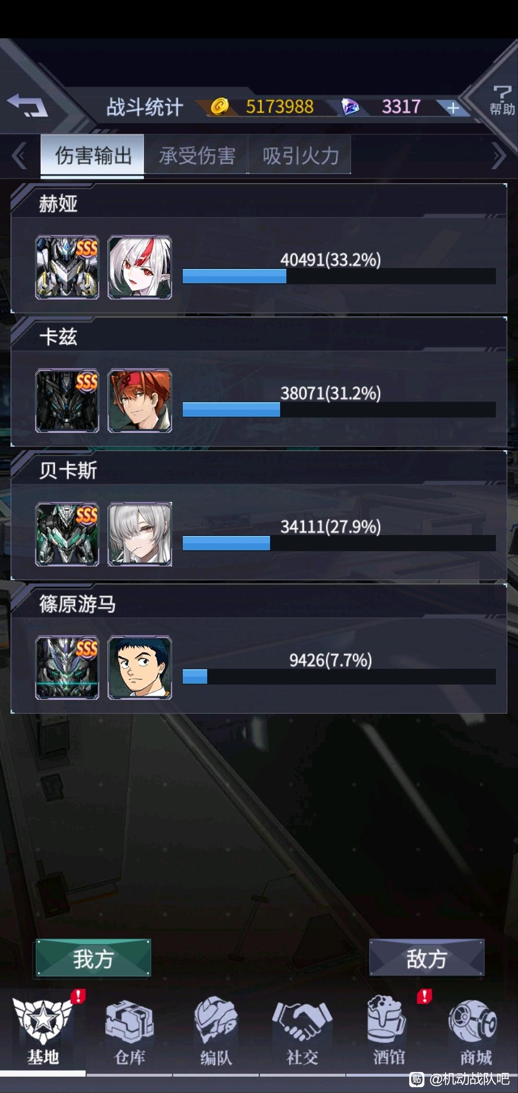Switch to 敌方 enemy statistics
The width and height of the screenshot is (518, 1093).
pos(426,957)
